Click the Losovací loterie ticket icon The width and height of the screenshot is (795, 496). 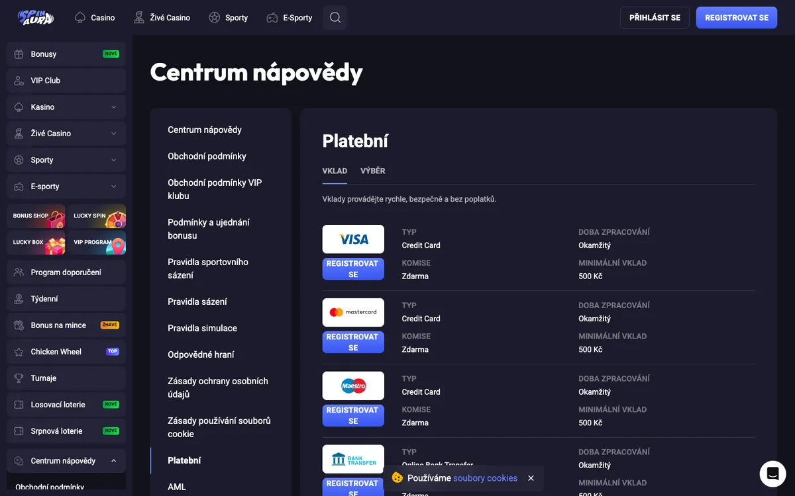click(19, 405)
